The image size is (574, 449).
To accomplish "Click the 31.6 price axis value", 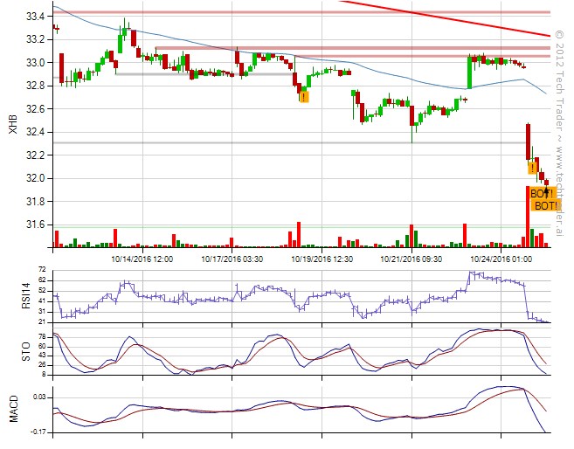I will coord(37,224).
